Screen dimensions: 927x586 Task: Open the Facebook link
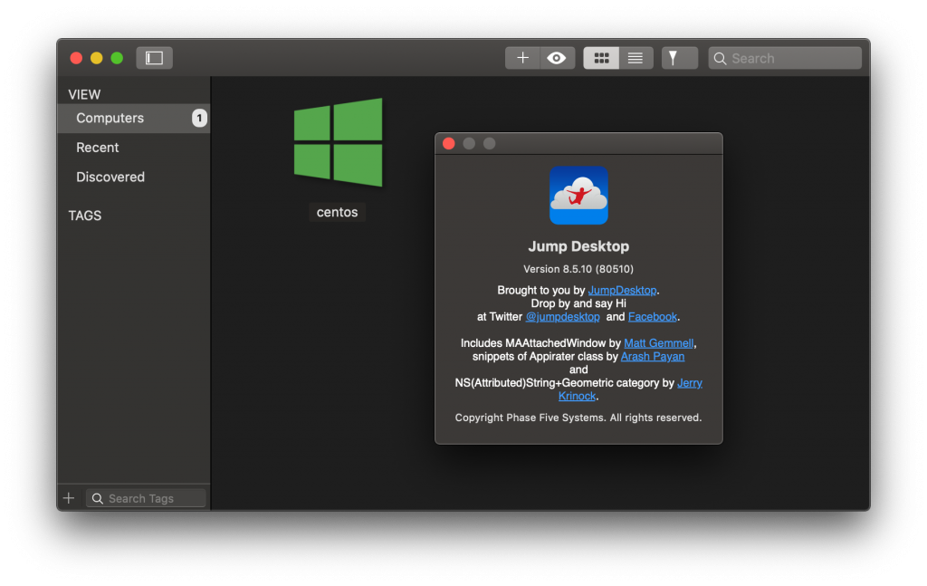[652, 317]
